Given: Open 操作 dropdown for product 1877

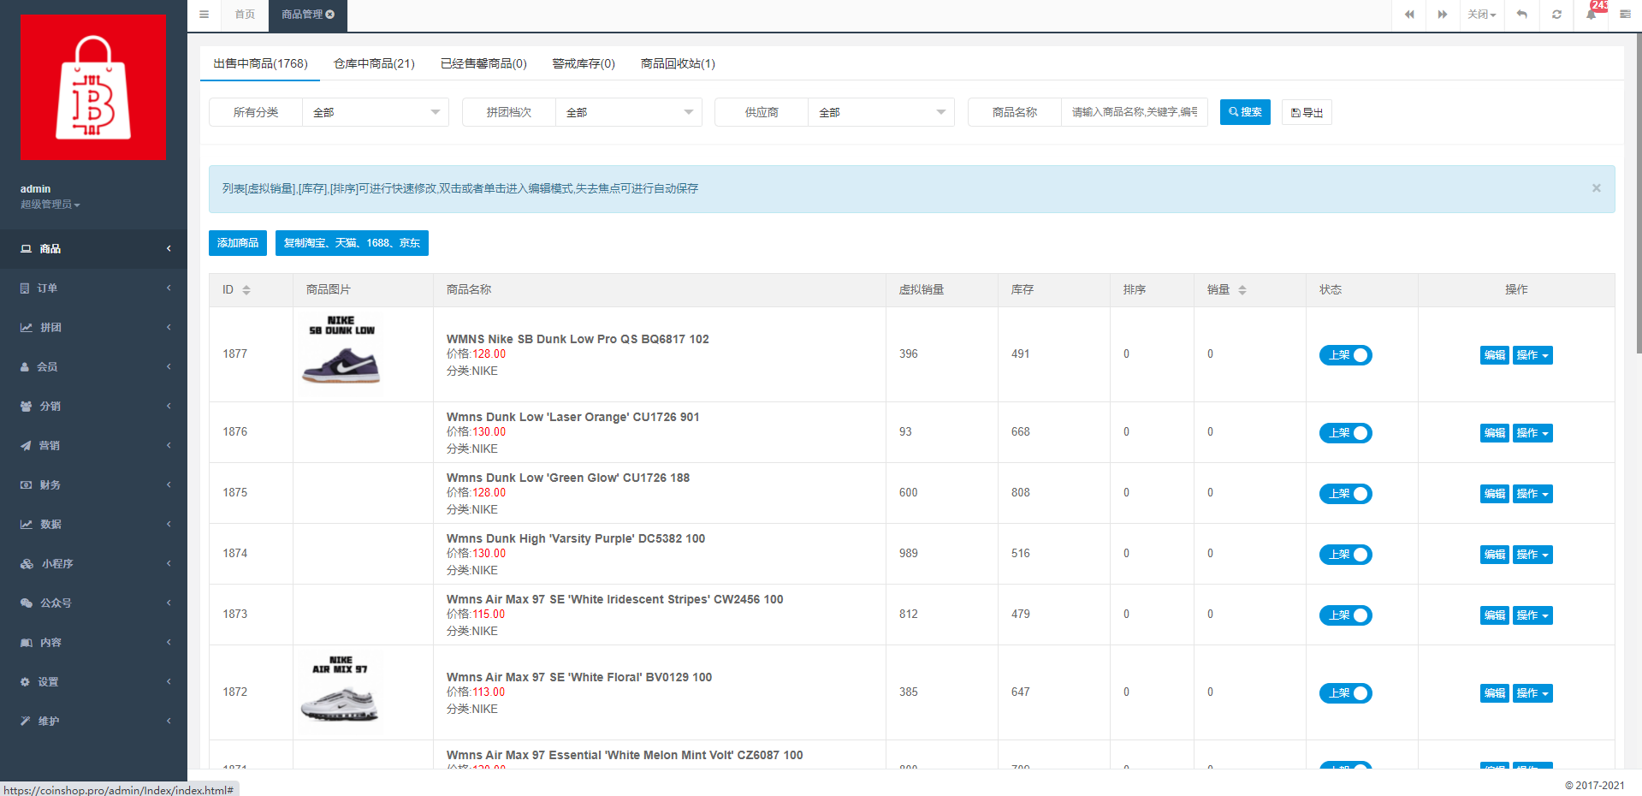Looking at the screenshot, I should coord(1532,355).
